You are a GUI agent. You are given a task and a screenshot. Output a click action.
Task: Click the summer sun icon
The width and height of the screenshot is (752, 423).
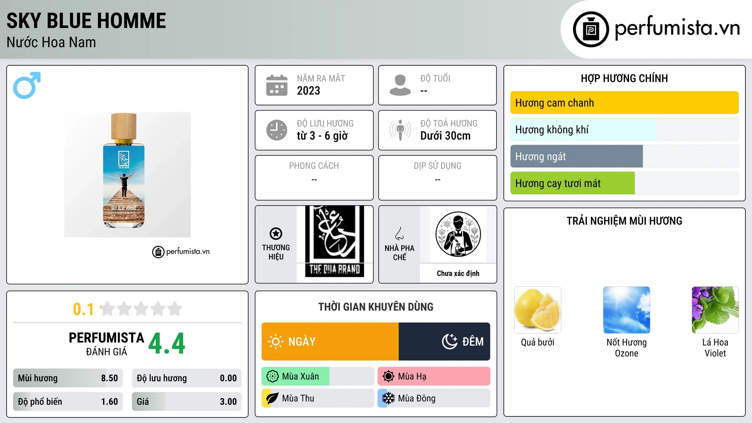[x=388, y=376]
